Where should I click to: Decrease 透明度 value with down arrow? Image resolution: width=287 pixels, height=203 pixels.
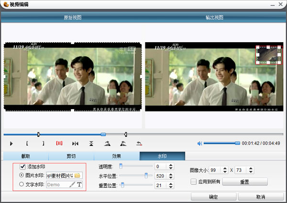(x=171, y=168)
